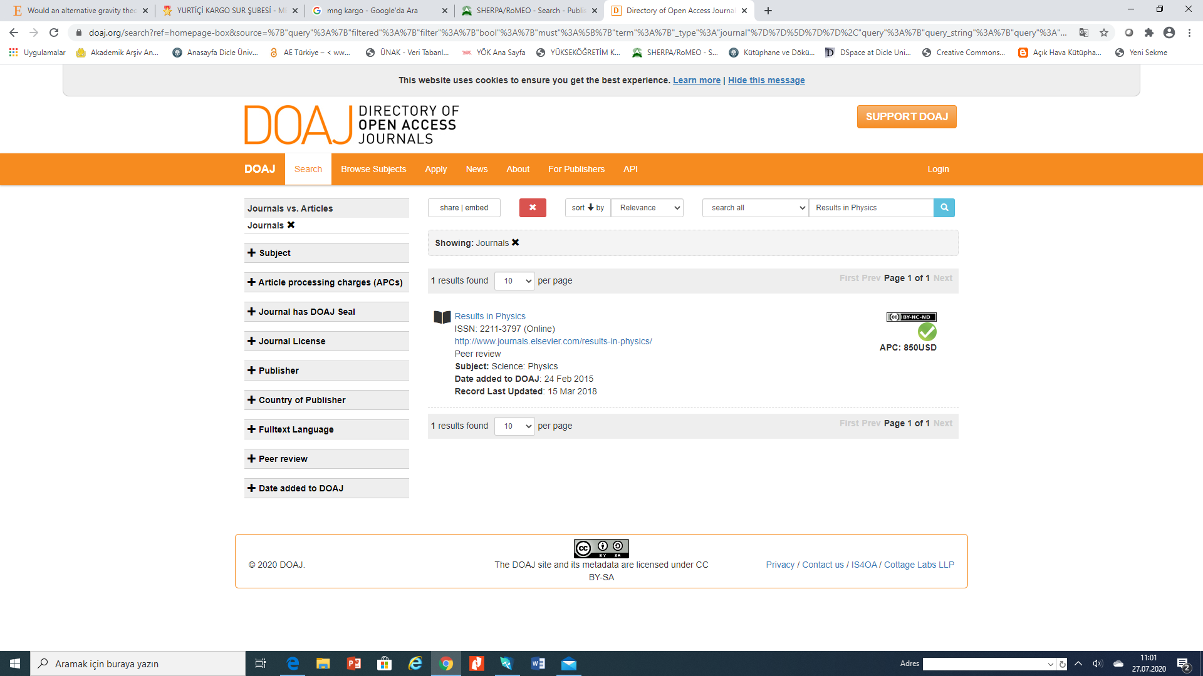
Task: Click the CC BY-NC-ND license badge
Action: click(x=911, y=317)
